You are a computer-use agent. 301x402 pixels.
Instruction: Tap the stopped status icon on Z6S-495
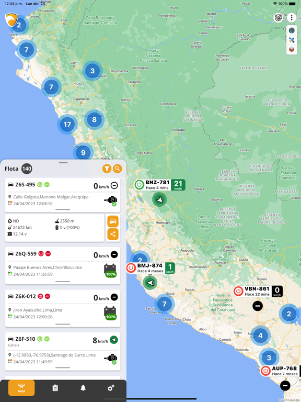click(x=114, y=185)
